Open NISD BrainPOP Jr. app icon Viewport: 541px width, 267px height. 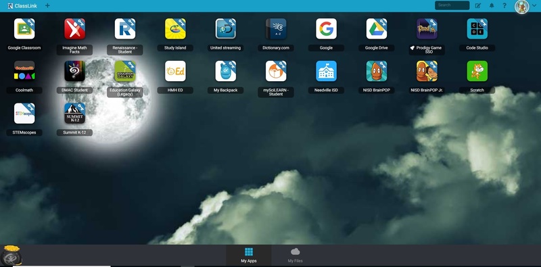(x=427, y=71)
